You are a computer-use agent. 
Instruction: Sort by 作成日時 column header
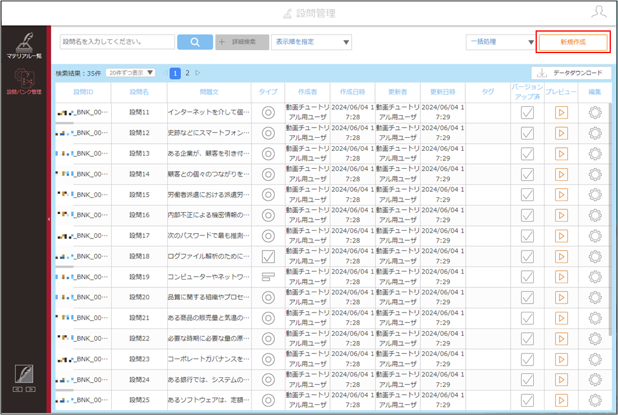352,92
